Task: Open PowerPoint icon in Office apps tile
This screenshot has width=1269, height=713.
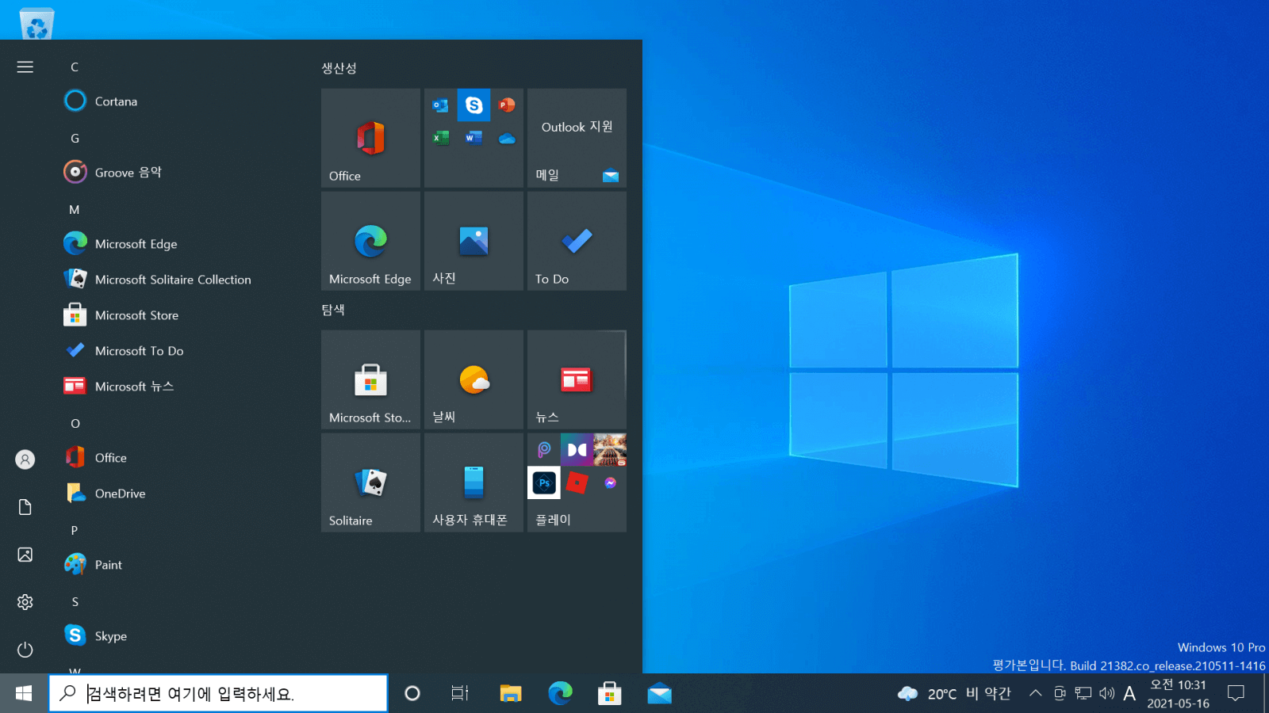Action: click(507, 105)
